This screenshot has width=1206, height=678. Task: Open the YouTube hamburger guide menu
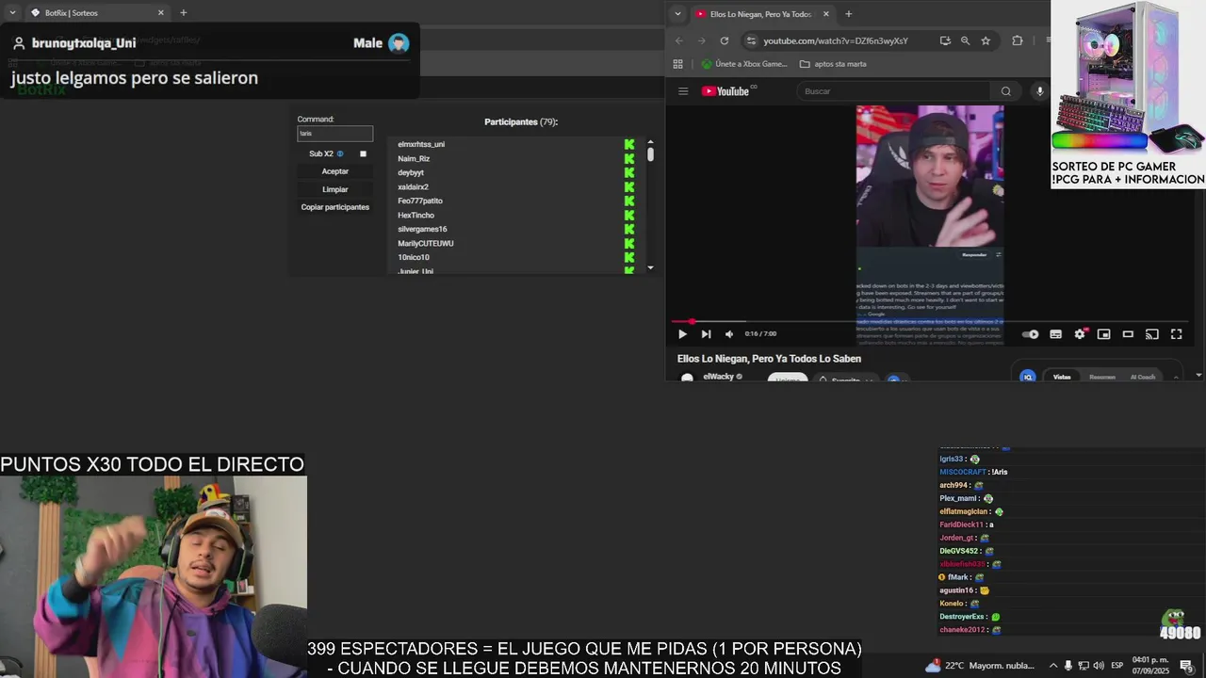pos(683,91)
